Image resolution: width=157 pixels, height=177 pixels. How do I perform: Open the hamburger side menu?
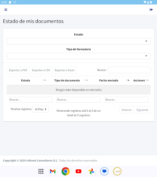click(6, 10)
